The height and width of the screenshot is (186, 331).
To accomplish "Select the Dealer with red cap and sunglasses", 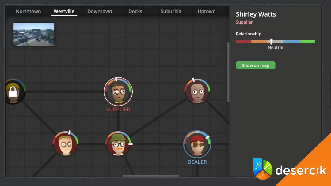I will point(197,144).
